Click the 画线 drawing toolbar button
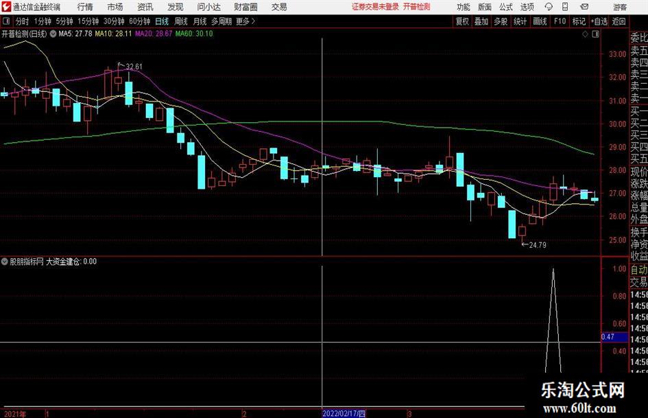Image resolution: width=648 pixels, height=418 pixels. click(540, 21)
